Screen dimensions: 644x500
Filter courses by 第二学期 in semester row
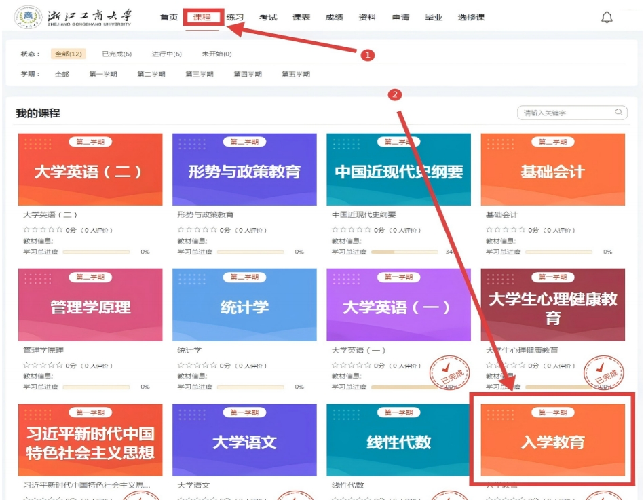tap(151, 75)
